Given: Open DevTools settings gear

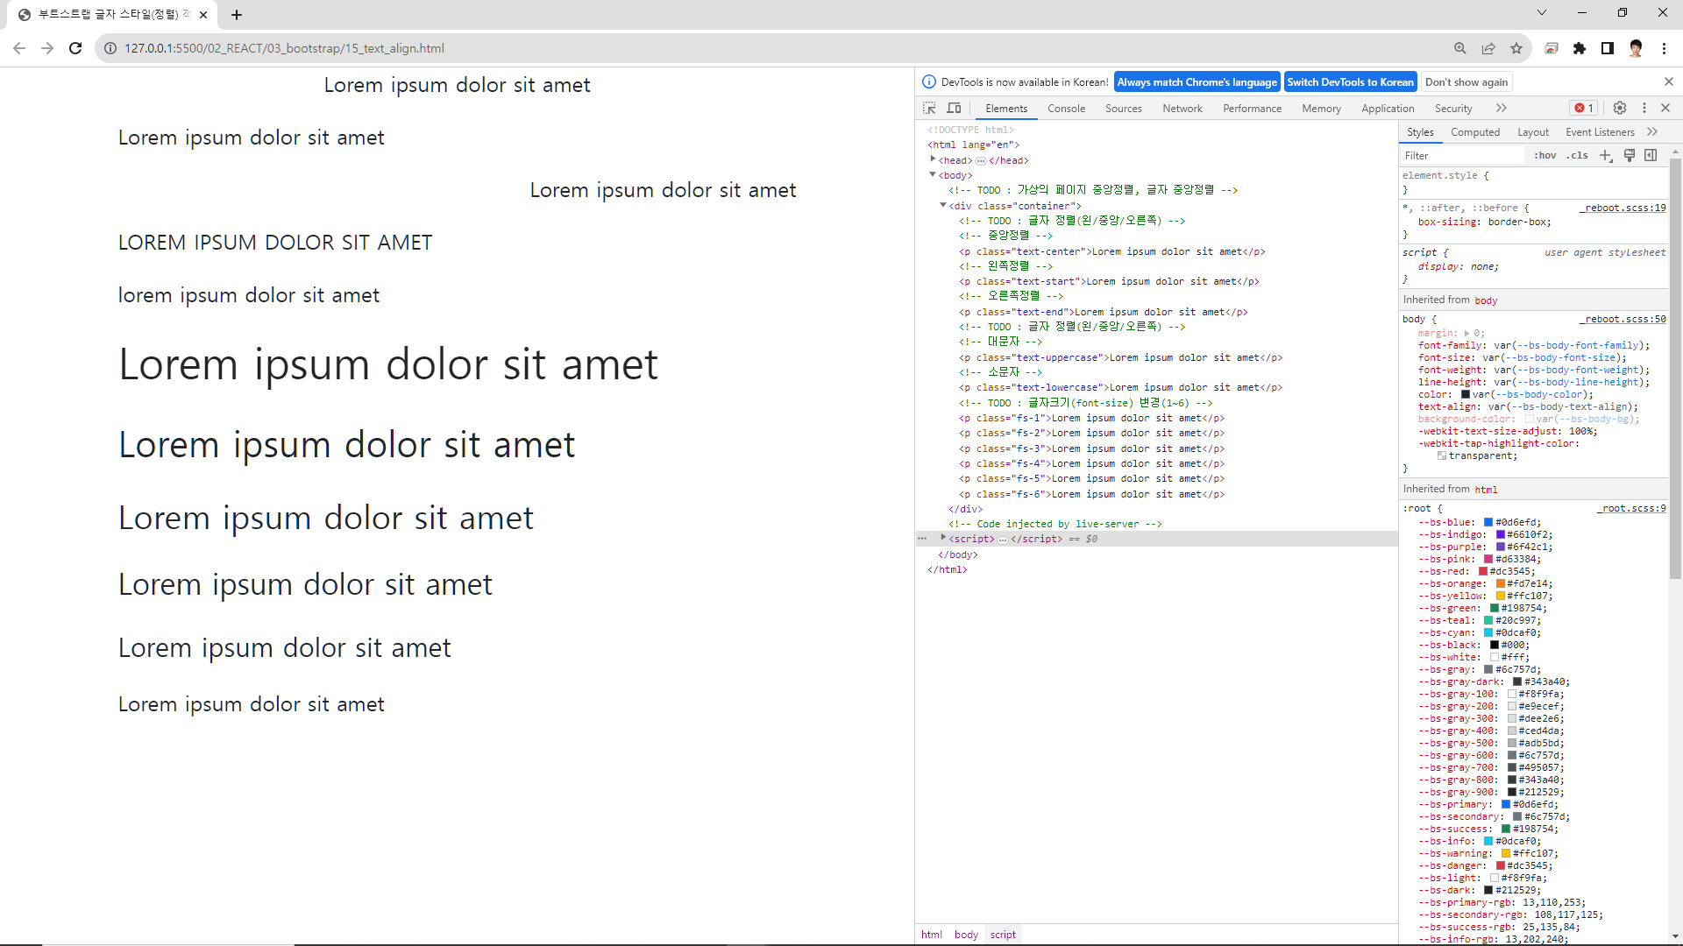Looking at the screenshot, I should [x=1620, y=108].
